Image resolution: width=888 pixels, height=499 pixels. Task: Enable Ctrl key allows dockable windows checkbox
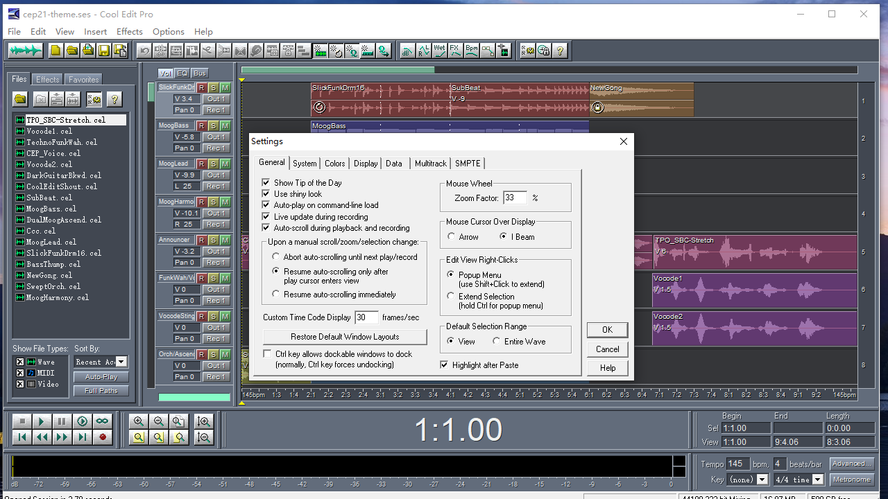click(268, 354)
